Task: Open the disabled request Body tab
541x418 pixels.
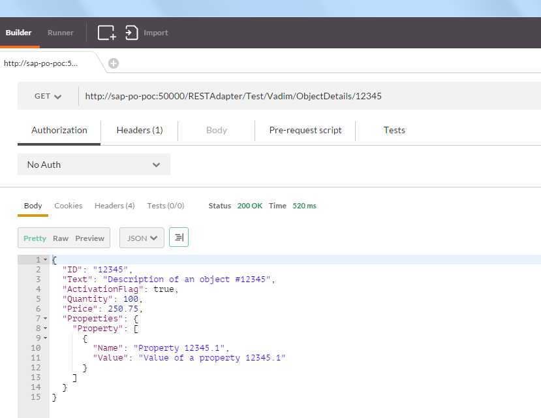Action: click(x=216, y=130)
